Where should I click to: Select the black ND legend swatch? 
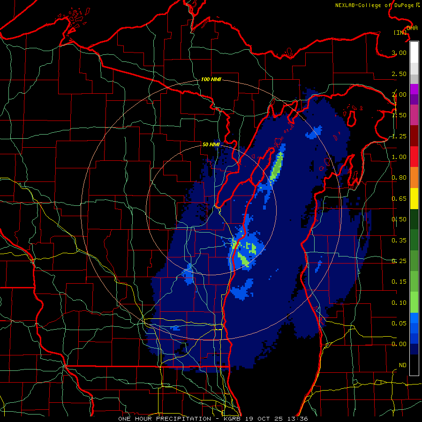[x=414, y=365]
